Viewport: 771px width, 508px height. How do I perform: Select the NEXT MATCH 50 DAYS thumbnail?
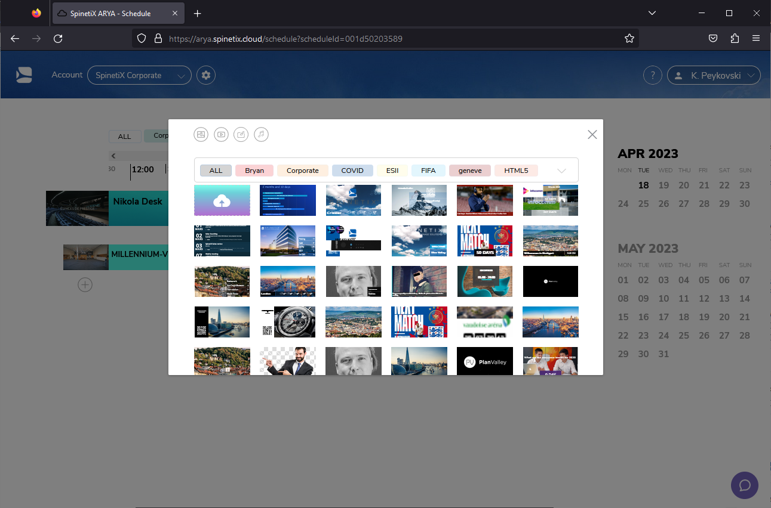point(485,241)
